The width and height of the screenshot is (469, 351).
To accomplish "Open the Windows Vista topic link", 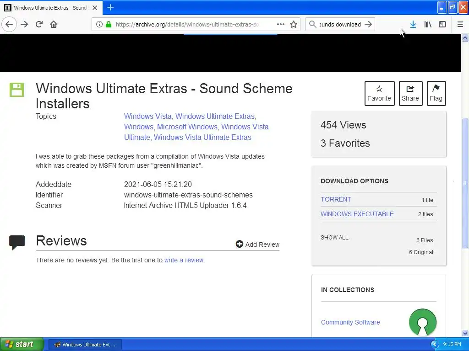I will 148,116.
